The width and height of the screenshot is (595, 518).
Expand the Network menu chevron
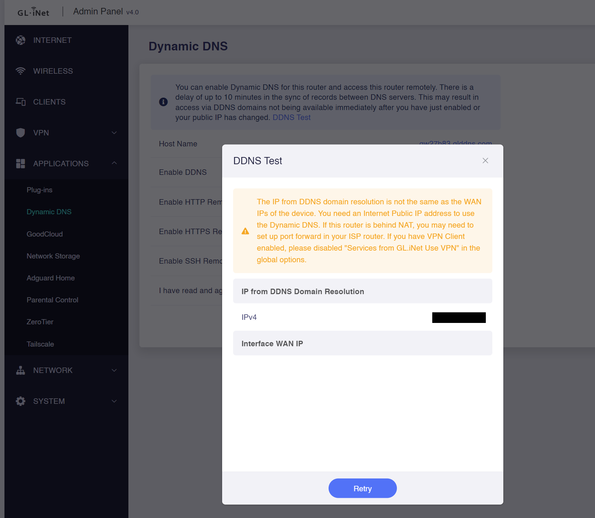click(114, 370)
